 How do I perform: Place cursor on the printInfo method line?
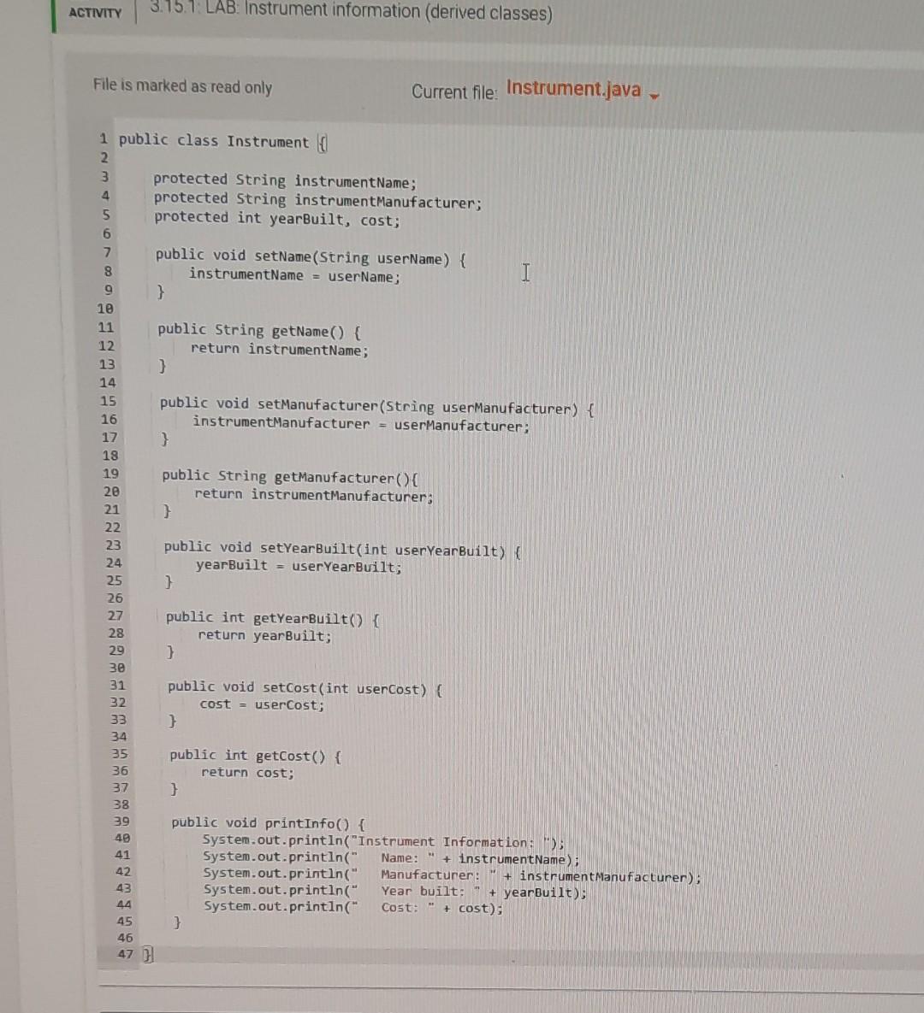tap(265, 822)
